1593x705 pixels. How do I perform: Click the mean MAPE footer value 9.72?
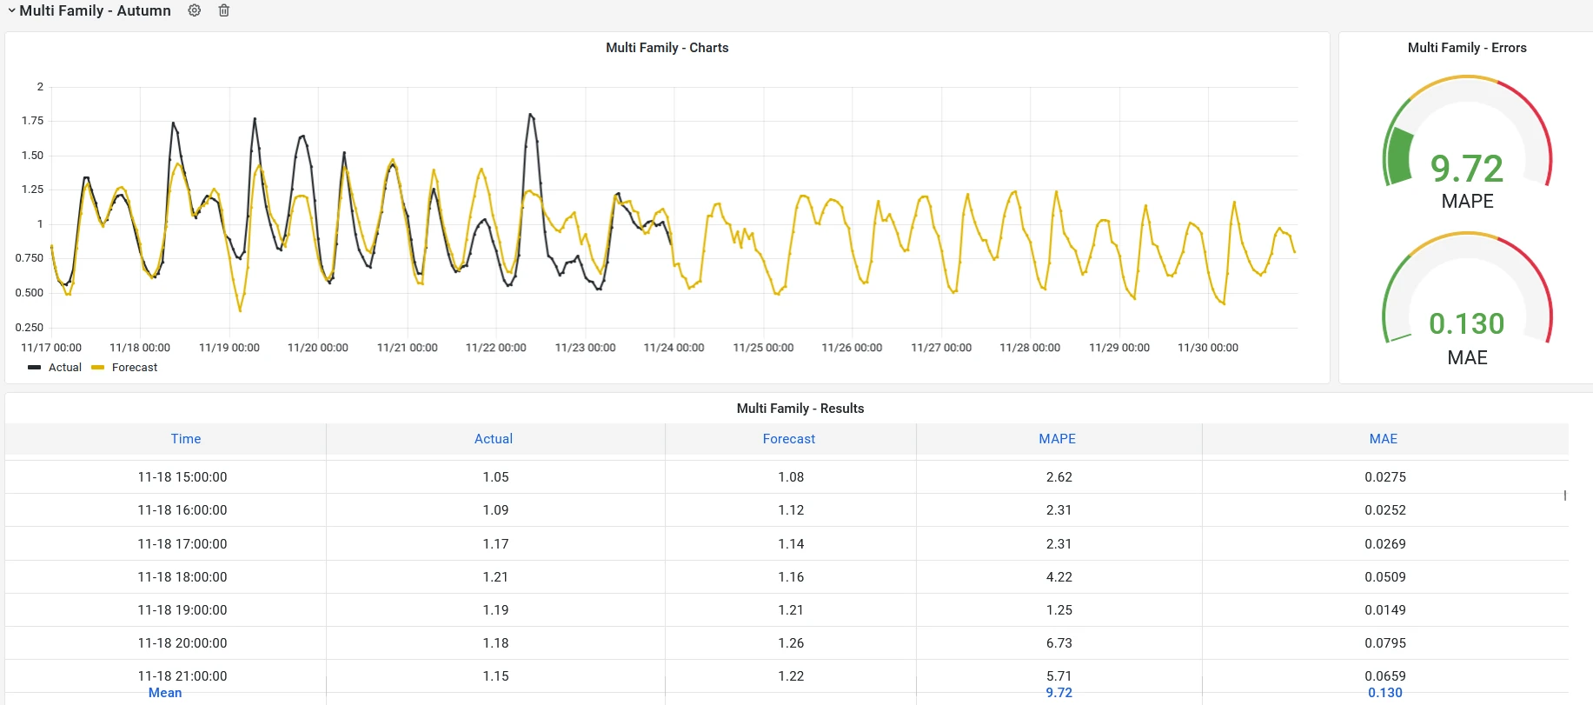click(1059, 693)
